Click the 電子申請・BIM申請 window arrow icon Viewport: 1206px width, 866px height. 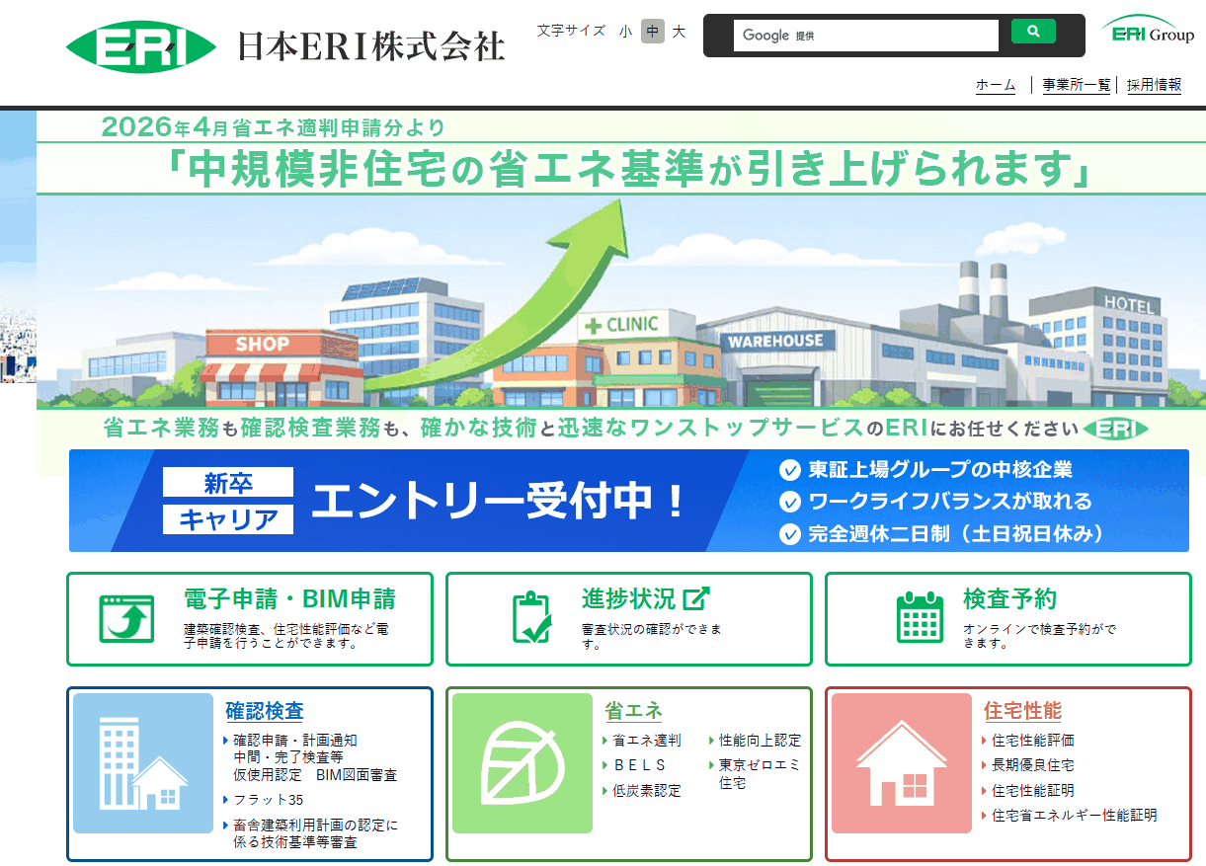[x=127, y=619]
